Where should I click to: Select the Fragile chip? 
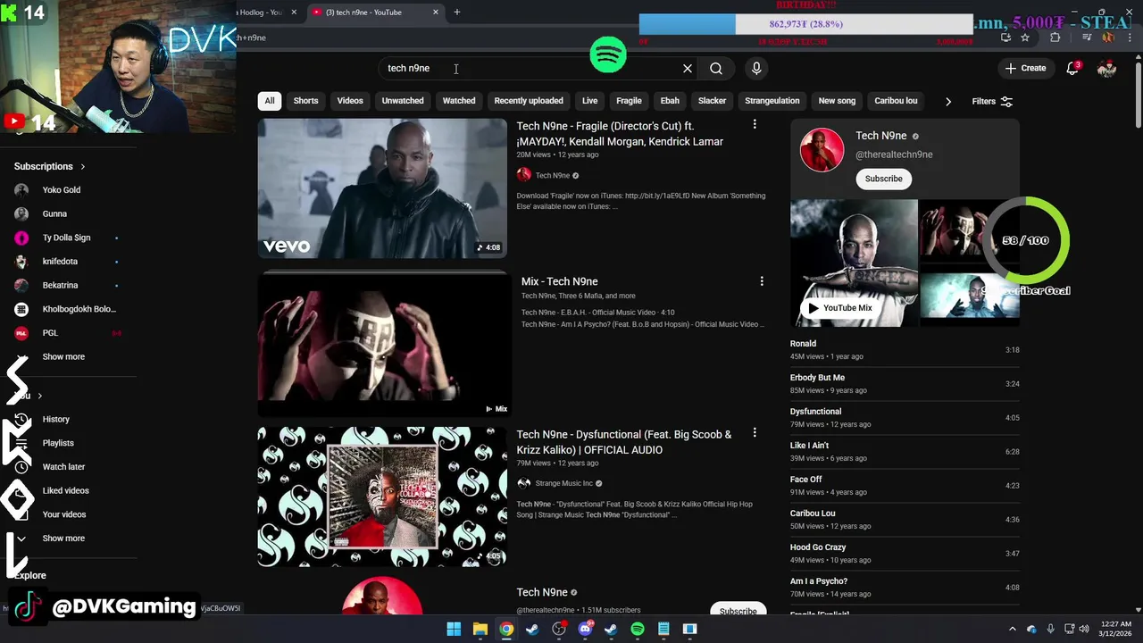coord(629,101)
